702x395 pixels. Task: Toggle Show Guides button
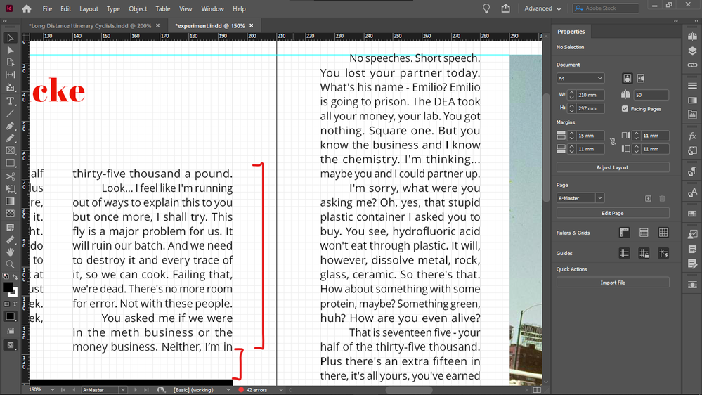point(624,253)
